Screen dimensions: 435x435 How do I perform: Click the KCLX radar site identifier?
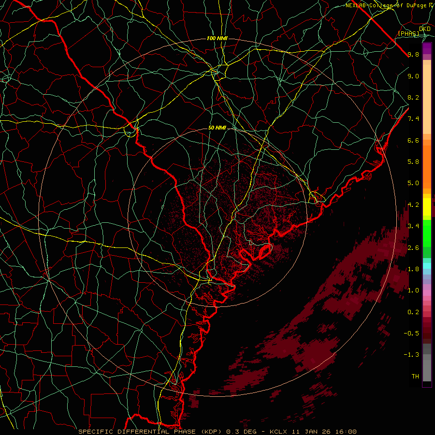coord(278,432)
